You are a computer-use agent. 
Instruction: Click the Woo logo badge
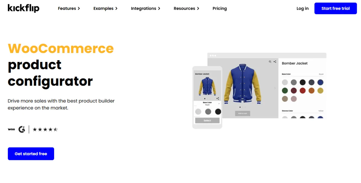11,129
